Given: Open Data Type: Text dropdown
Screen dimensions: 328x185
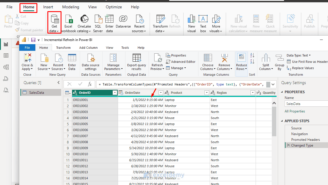Looking at the screenshot, I should 298,55.
